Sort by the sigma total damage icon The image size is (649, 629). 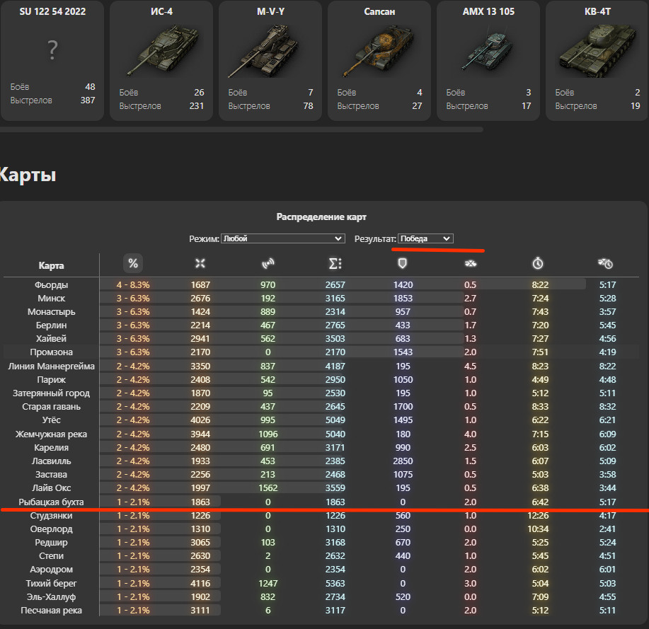[335, 263]
